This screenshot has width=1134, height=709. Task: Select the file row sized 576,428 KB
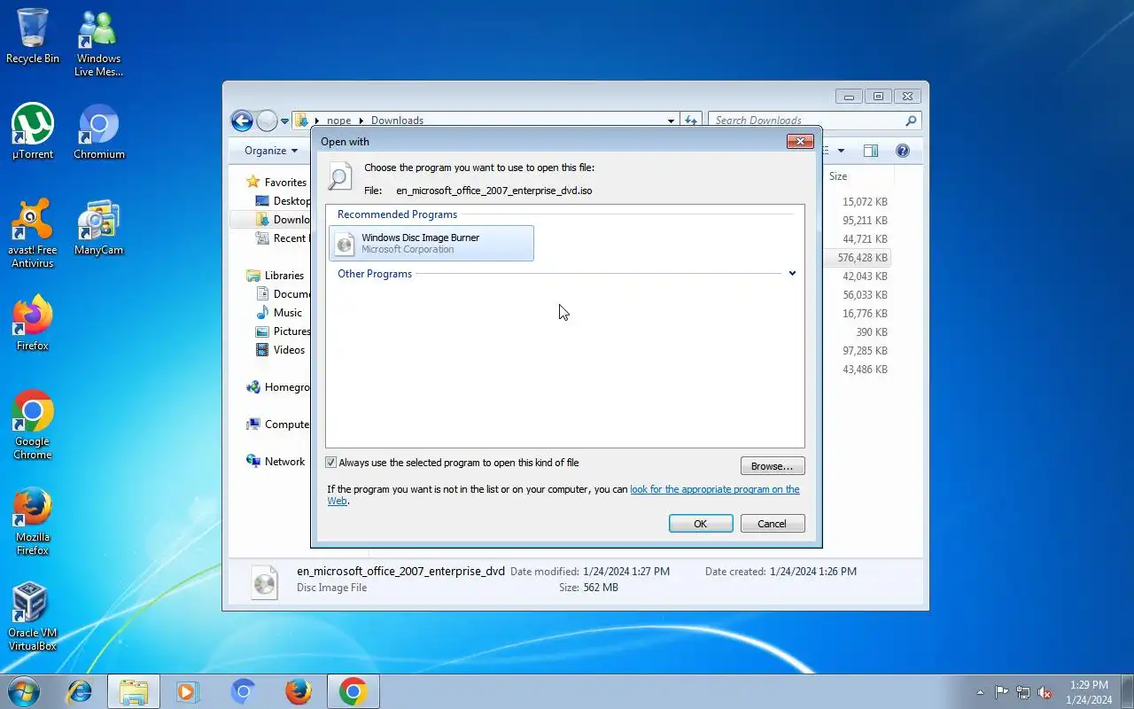click(x=857, y=258)
